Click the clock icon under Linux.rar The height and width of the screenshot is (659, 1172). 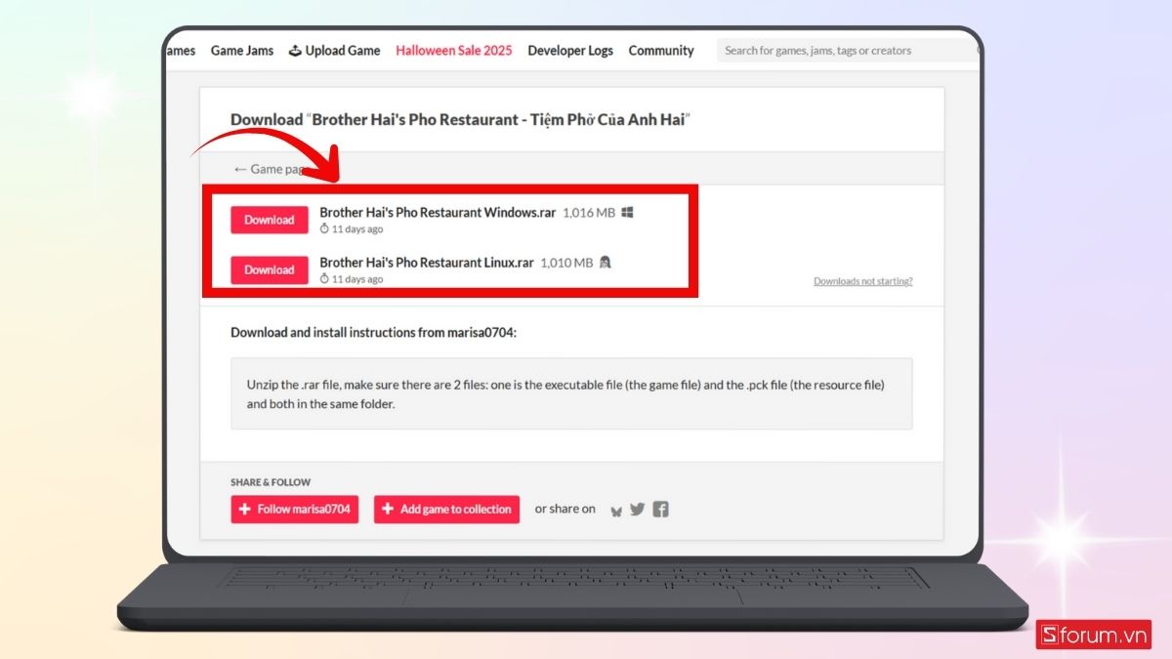(325, 279)
